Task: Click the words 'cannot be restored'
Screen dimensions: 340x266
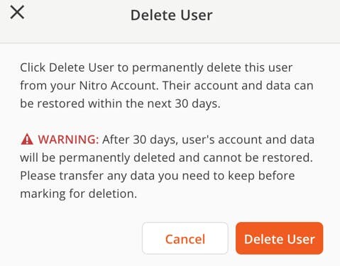Action: (256, 157)
